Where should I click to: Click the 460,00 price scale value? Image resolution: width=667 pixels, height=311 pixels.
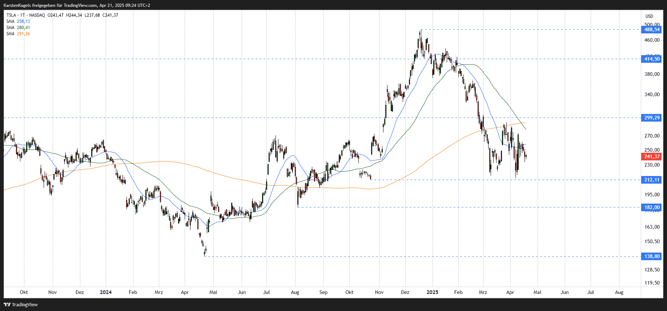(x=652, y=40)
